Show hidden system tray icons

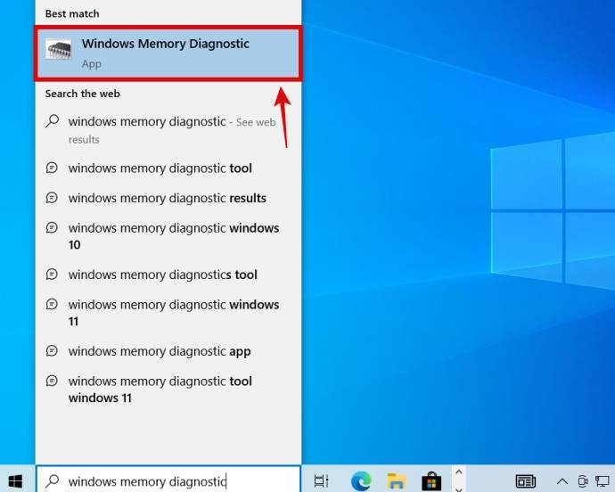pyautogui.click(x=562, y=481)
